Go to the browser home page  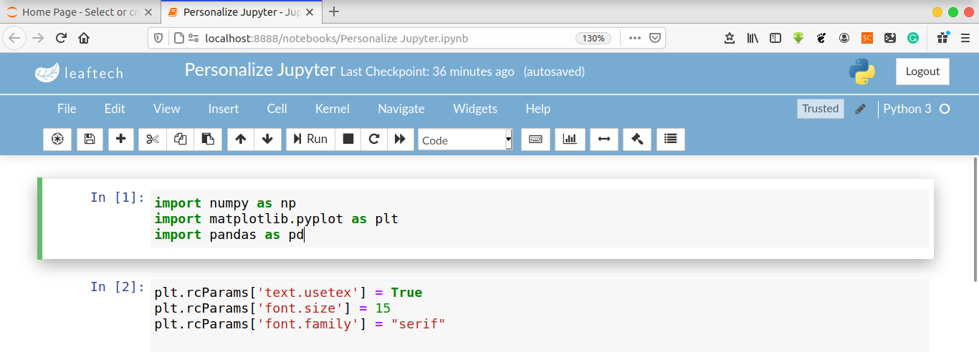(x=84, y=38)
